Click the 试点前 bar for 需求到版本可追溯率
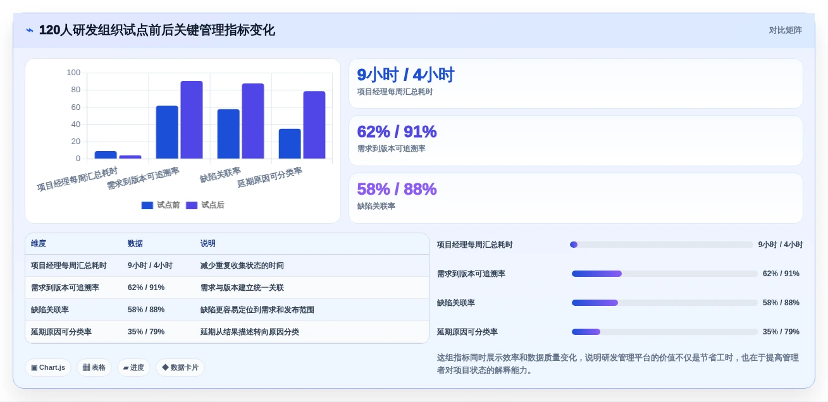This screenshot has width=828, height=402. (x=167, y=132)
